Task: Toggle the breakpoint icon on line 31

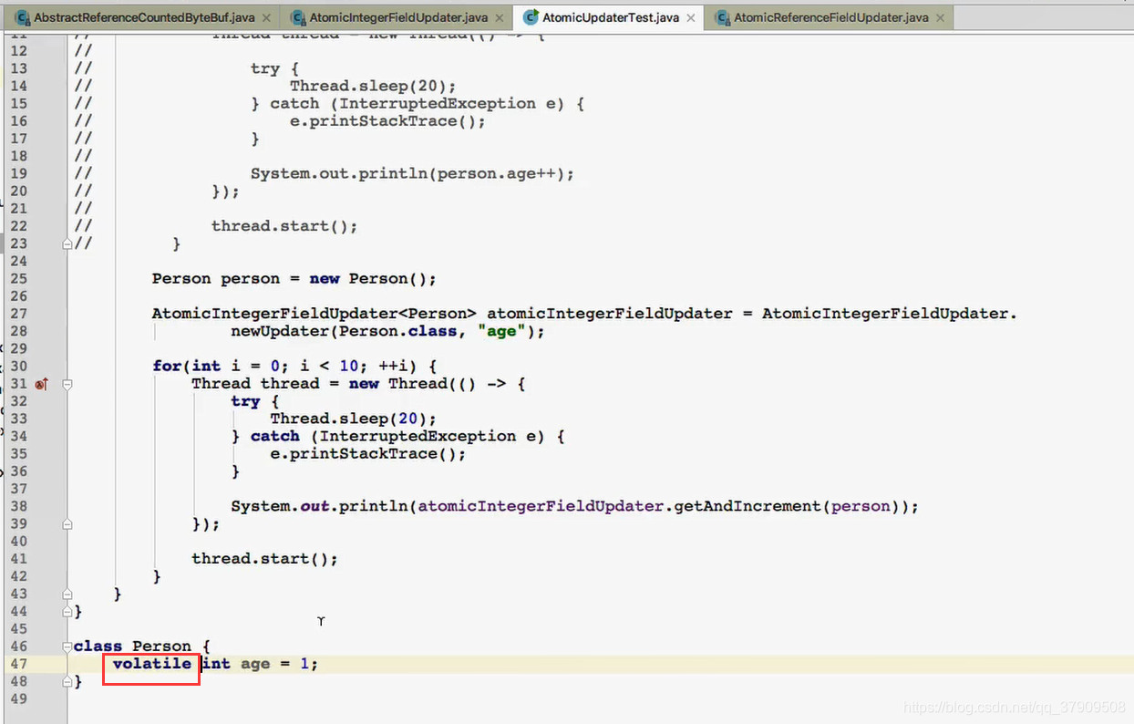Action: click(41, 384)
